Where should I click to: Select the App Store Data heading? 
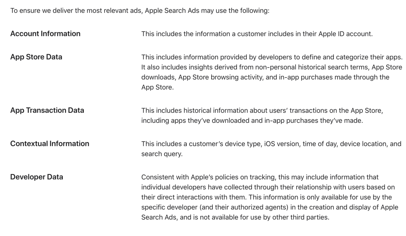point(36,57)
